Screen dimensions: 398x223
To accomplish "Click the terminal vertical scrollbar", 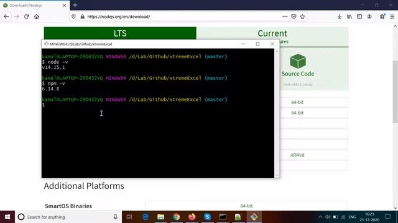I will tap(277, 113).
